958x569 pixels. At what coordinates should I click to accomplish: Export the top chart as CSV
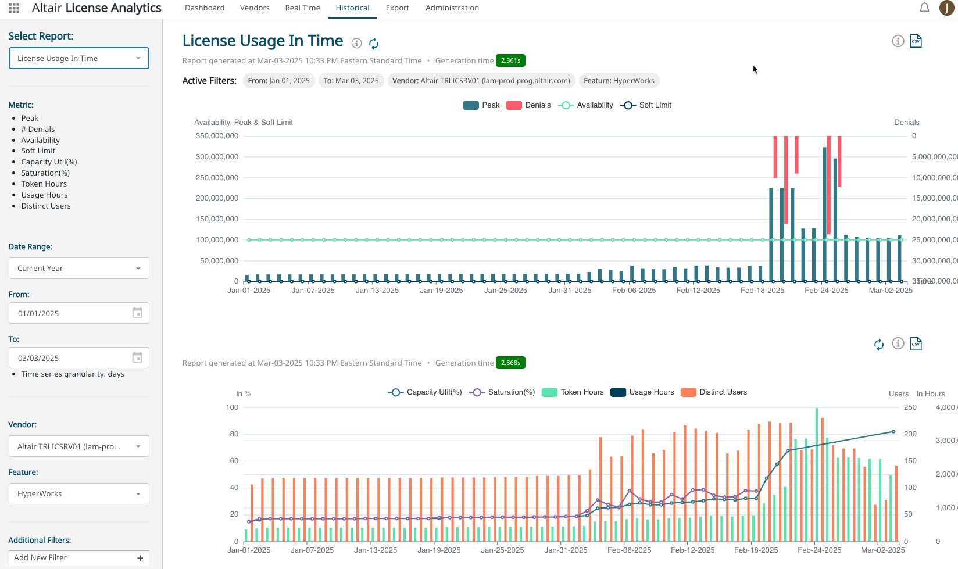[x=916, y=41]
